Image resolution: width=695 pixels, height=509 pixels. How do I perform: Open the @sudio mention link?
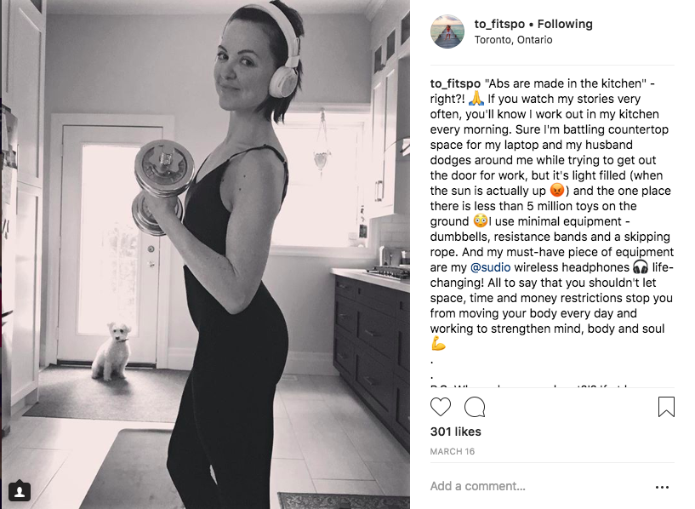(490, 267)
